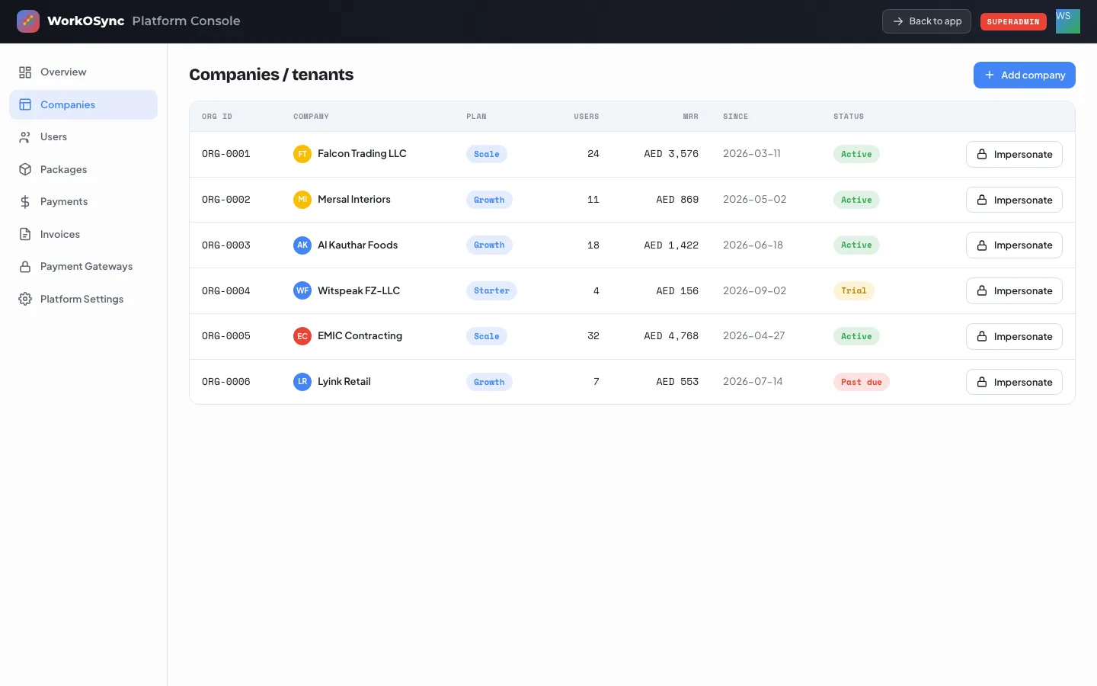Click the Lyink Retail avatar badge

click(302, 382)
